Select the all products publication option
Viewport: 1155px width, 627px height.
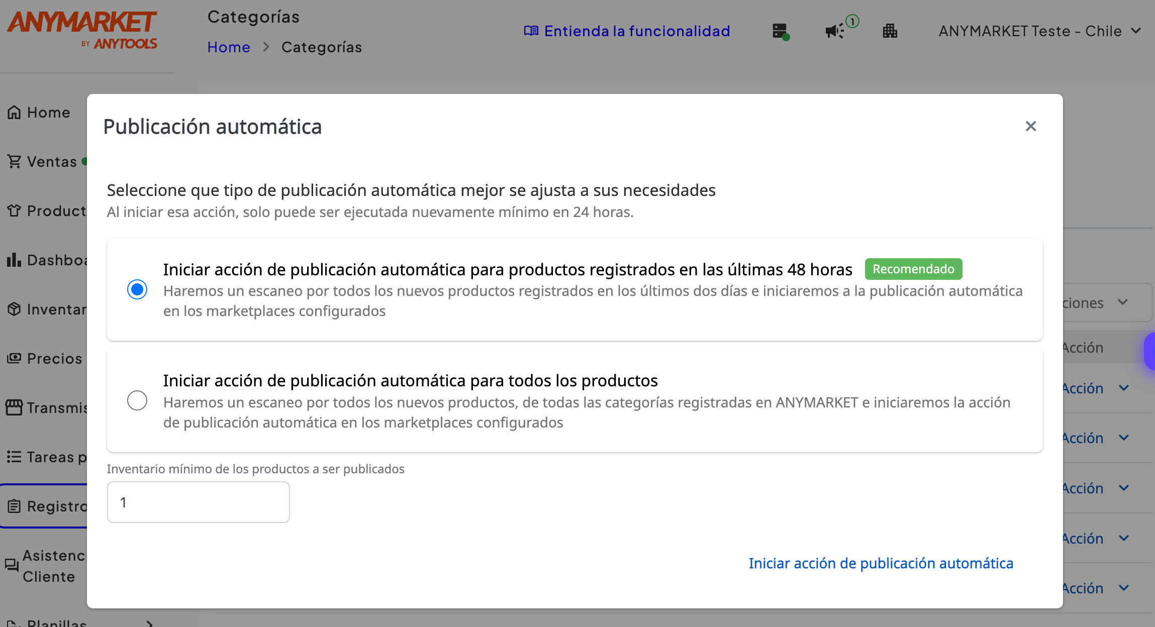[137, 400]
